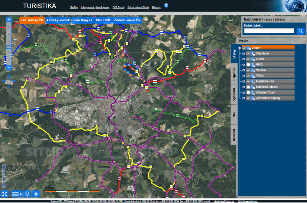Select the Vrstvy side tab
This screenshot has height=203, width=307.
[234, 54]
